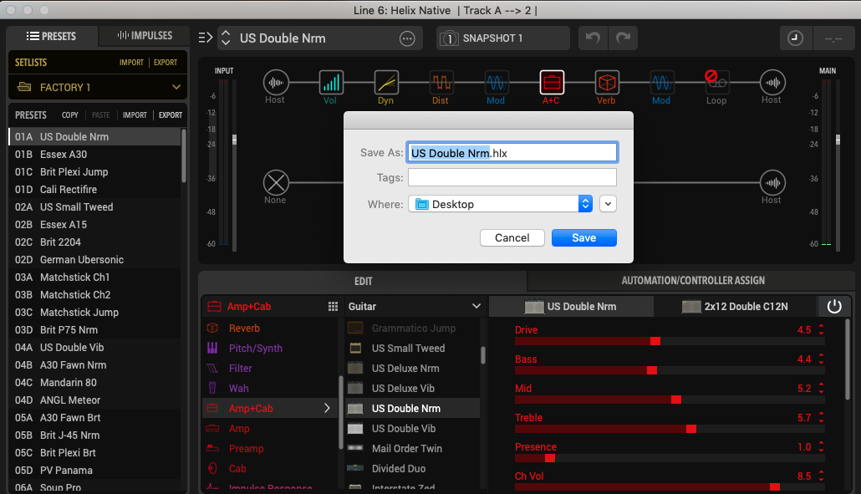The height and width of the screenshot is (494, 861).
Task: Select preset 04C Mandarin 80
Action: pos(94,383)
